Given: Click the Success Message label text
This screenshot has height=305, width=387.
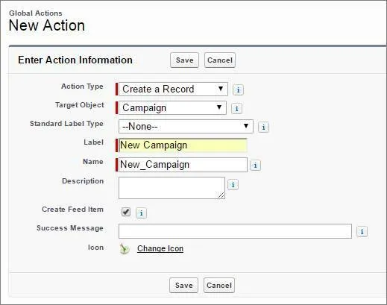Looking at the screenshot, I should 70,228.
